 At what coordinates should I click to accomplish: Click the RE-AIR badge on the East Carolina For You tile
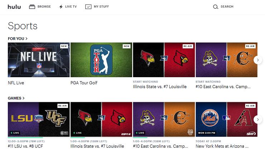(x=250, y=46)
